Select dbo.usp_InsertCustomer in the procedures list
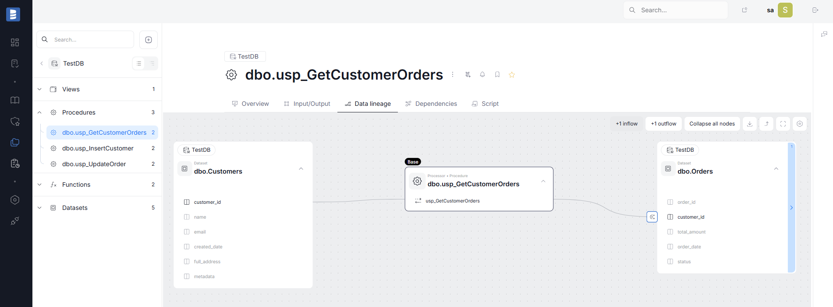Image resolution: width=833 pixels, height=307 pixels. point(97,148)
